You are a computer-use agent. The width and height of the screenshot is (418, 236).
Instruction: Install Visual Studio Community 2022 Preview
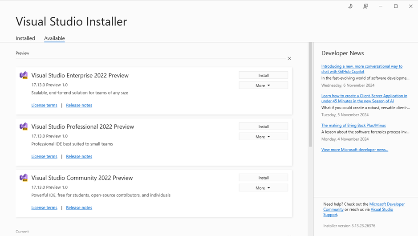[264, 178]
